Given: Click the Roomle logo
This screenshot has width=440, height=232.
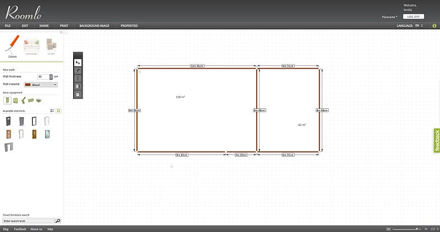Looking at the screenshot, I should [x=23, y=13].
